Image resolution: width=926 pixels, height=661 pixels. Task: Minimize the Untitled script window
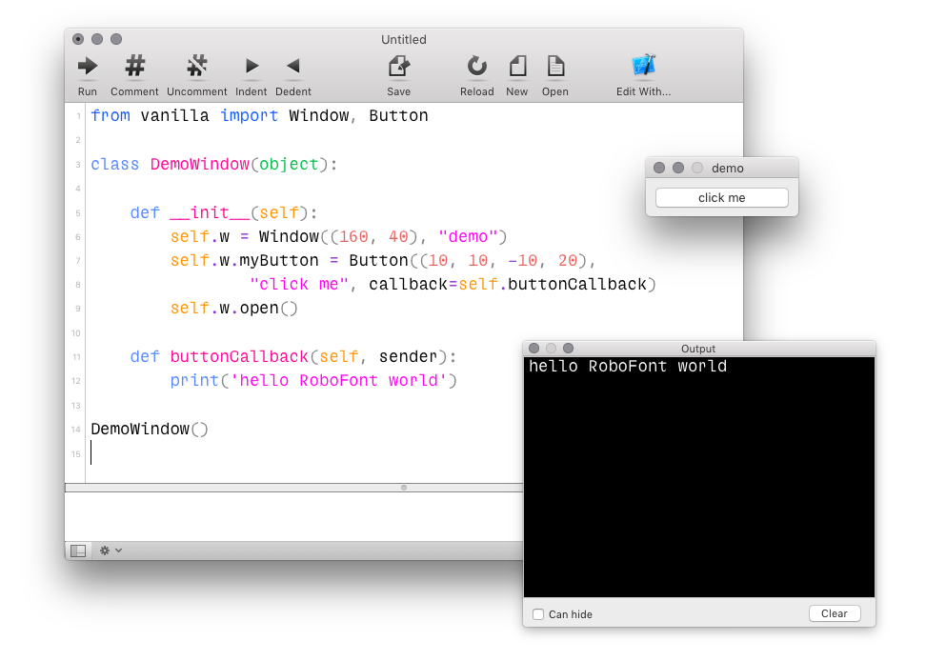[97, 39]
